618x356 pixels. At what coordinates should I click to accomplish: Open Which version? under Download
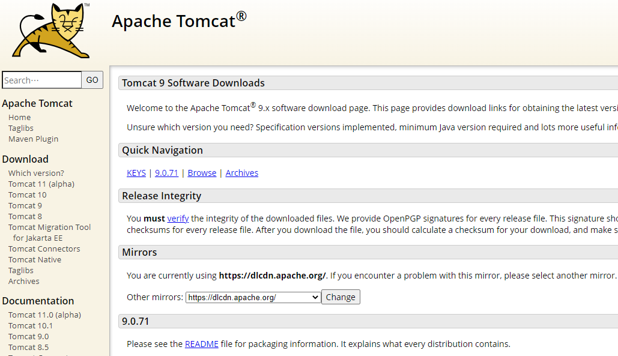coord(36,173)
